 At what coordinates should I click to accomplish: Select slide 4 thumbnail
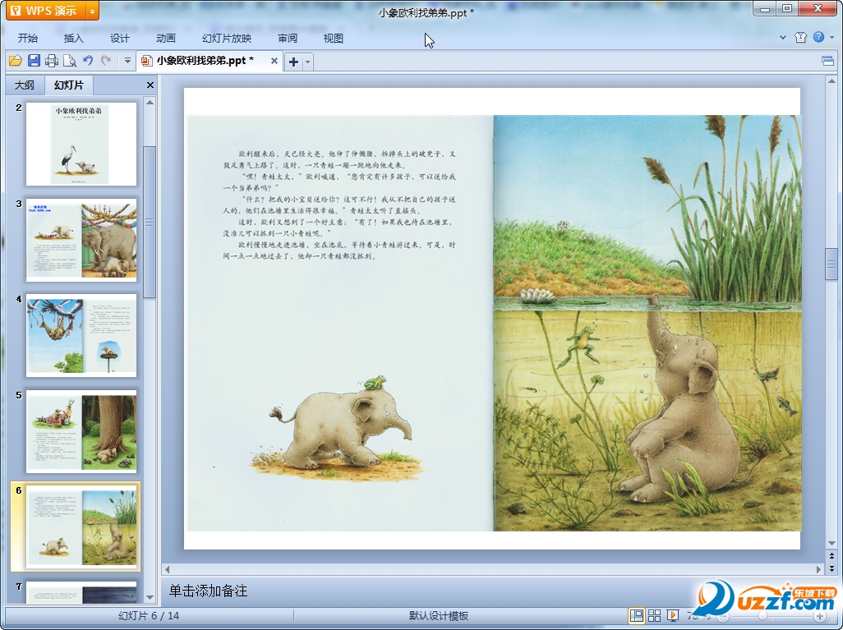click(x=81, y=335)
